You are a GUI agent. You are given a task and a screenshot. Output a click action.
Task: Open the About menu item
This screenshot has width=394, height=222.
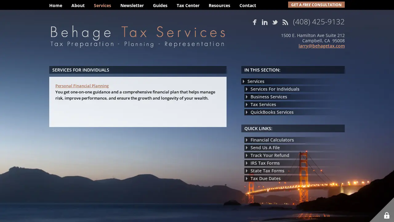coord(78,6)
